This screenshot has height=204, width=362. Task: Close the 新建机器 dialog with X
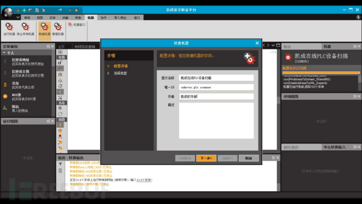(257, 43)
